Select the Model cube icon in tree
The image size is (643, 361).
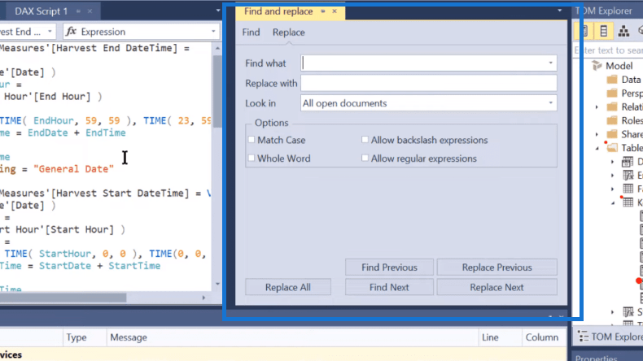pyautogui.click(x=597, y=66)
